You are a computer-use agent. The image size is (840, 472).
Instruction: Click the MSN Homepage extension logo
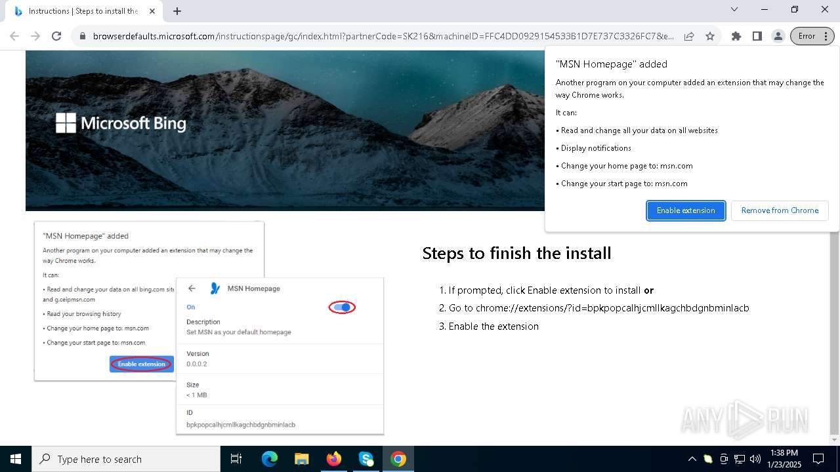215,288
